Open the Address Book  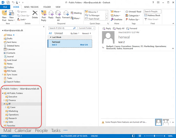(152, 15)
